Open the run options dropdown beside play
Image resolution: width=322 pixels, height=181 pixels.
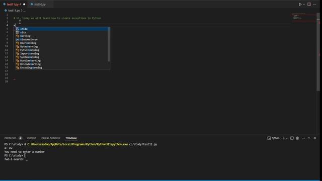coord(304,5)
